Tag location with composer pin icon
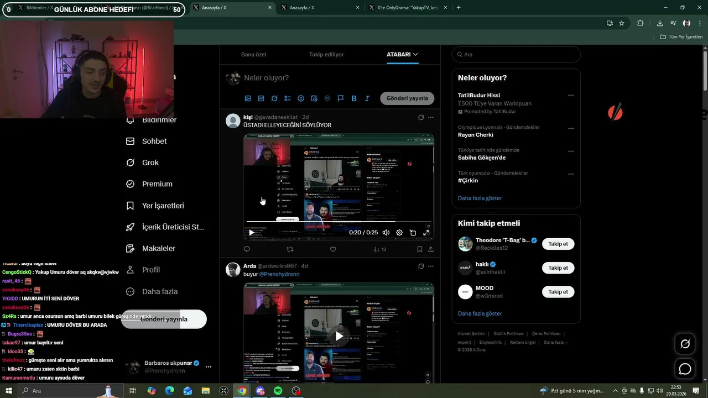The image size is (708, 398). (x=327, y=98)
